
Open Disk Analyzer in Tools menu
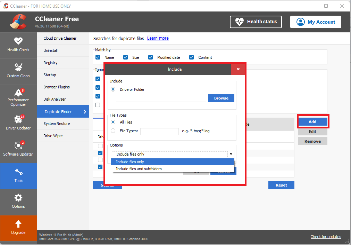(x=55, y=99)
